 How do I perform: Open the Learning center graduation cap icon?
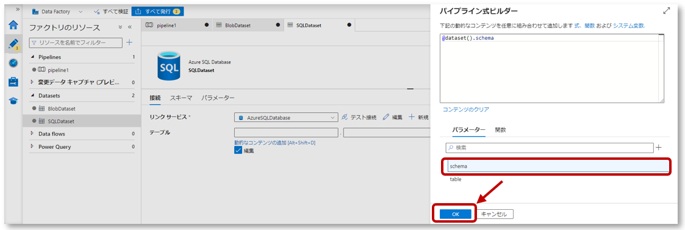[x=13, y=101]
